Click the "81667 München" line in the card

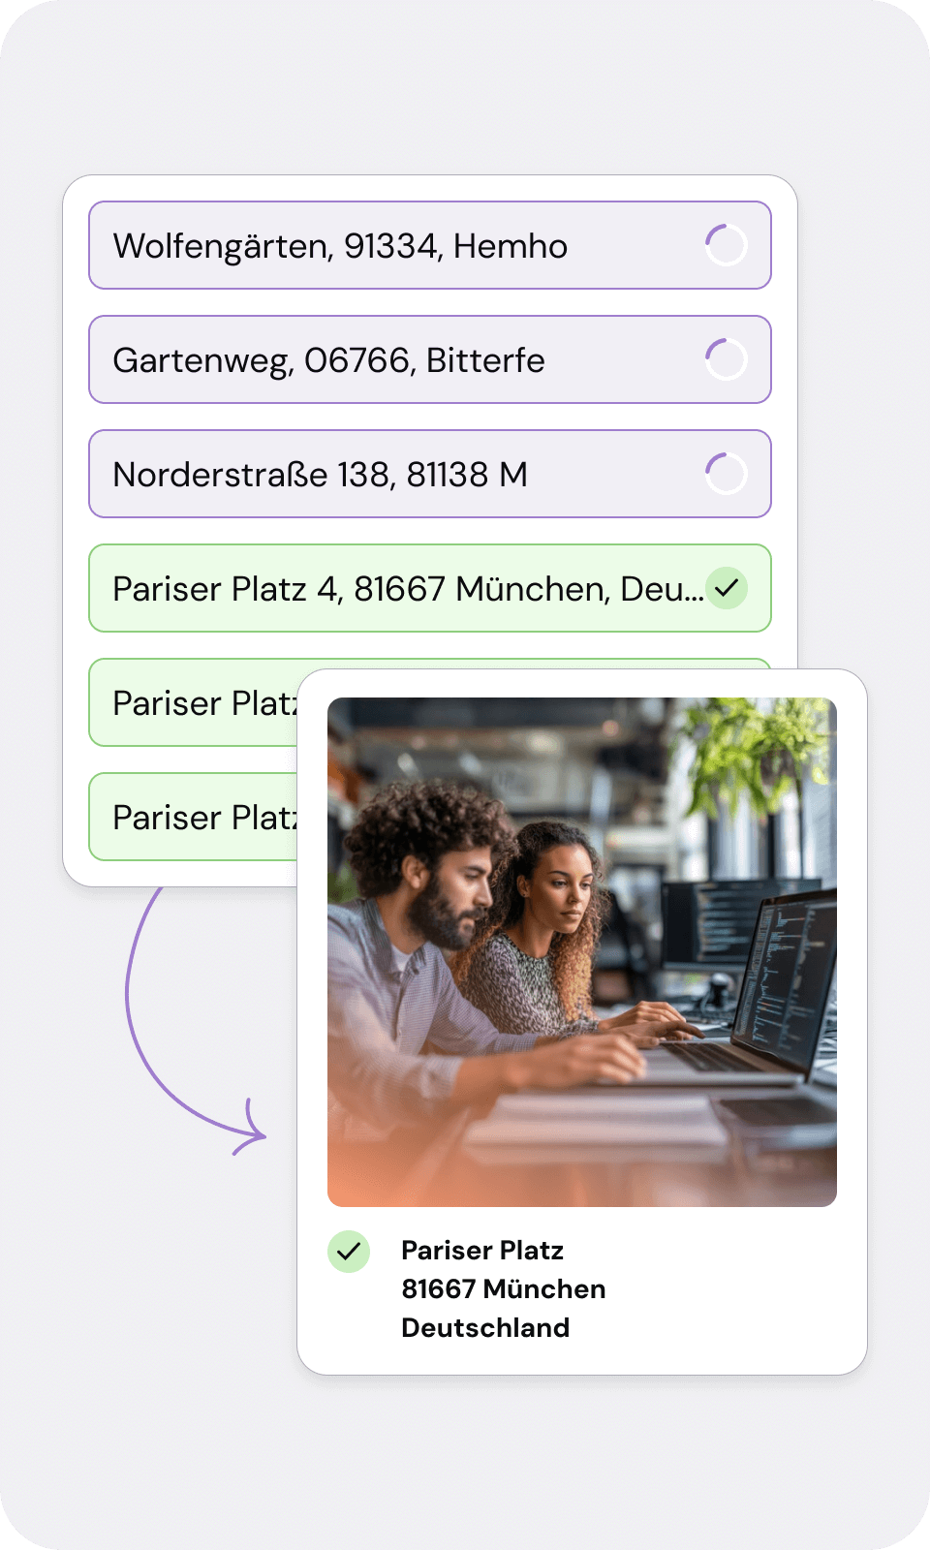click(x=504, y=1289)
